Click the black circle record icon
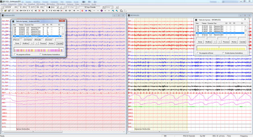The height and width of the screenshot is (137, 253). (49, 7)
